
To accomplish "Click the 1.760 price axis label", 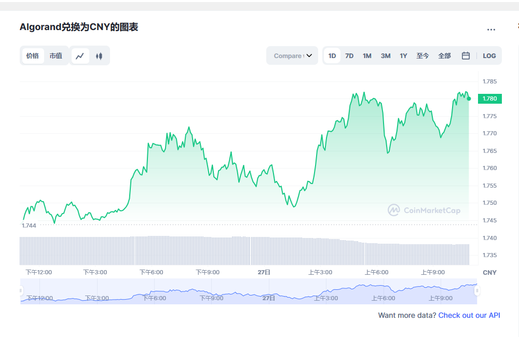I will [489, 168].
